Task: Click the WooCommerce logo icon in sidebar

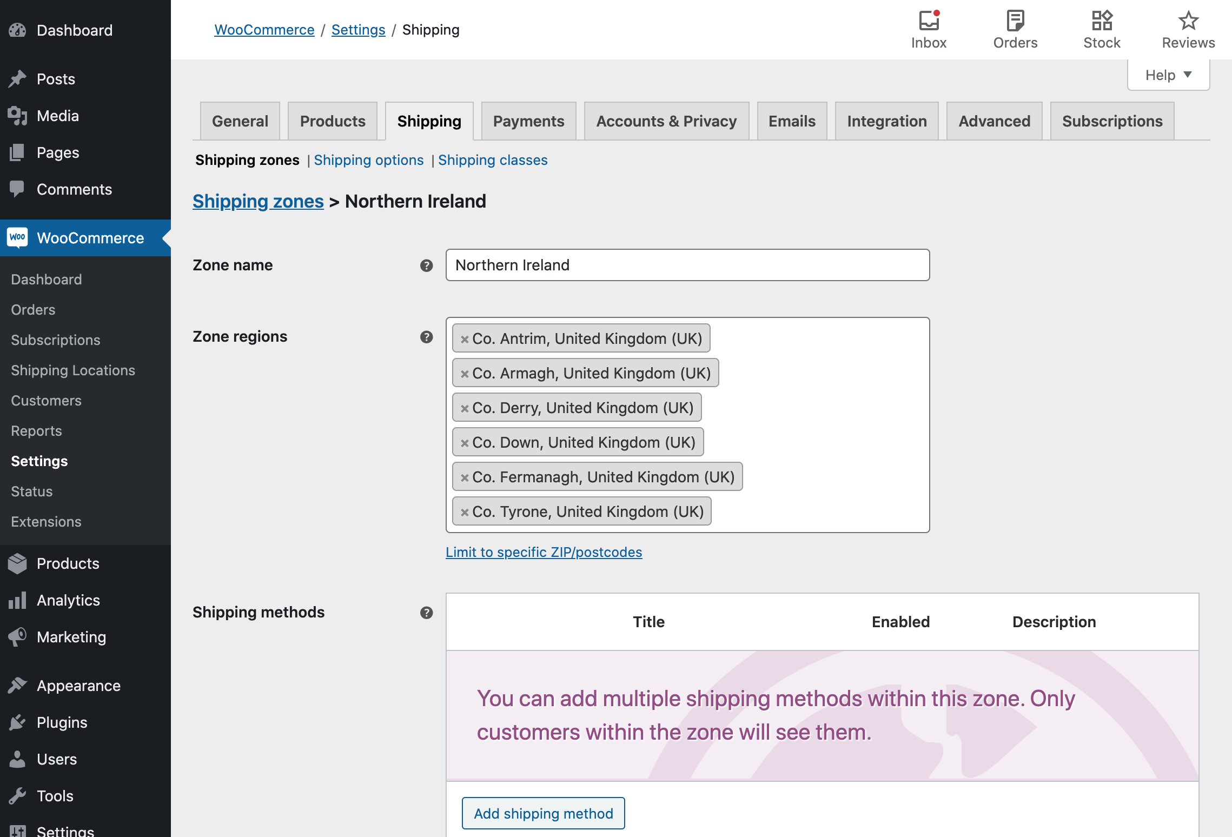Action: click(x=17, y=237)
